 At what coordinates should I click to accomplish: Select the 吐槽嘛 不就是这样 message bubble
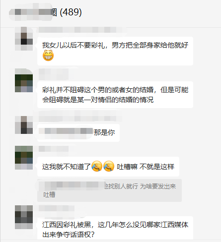tap(108, 167)
